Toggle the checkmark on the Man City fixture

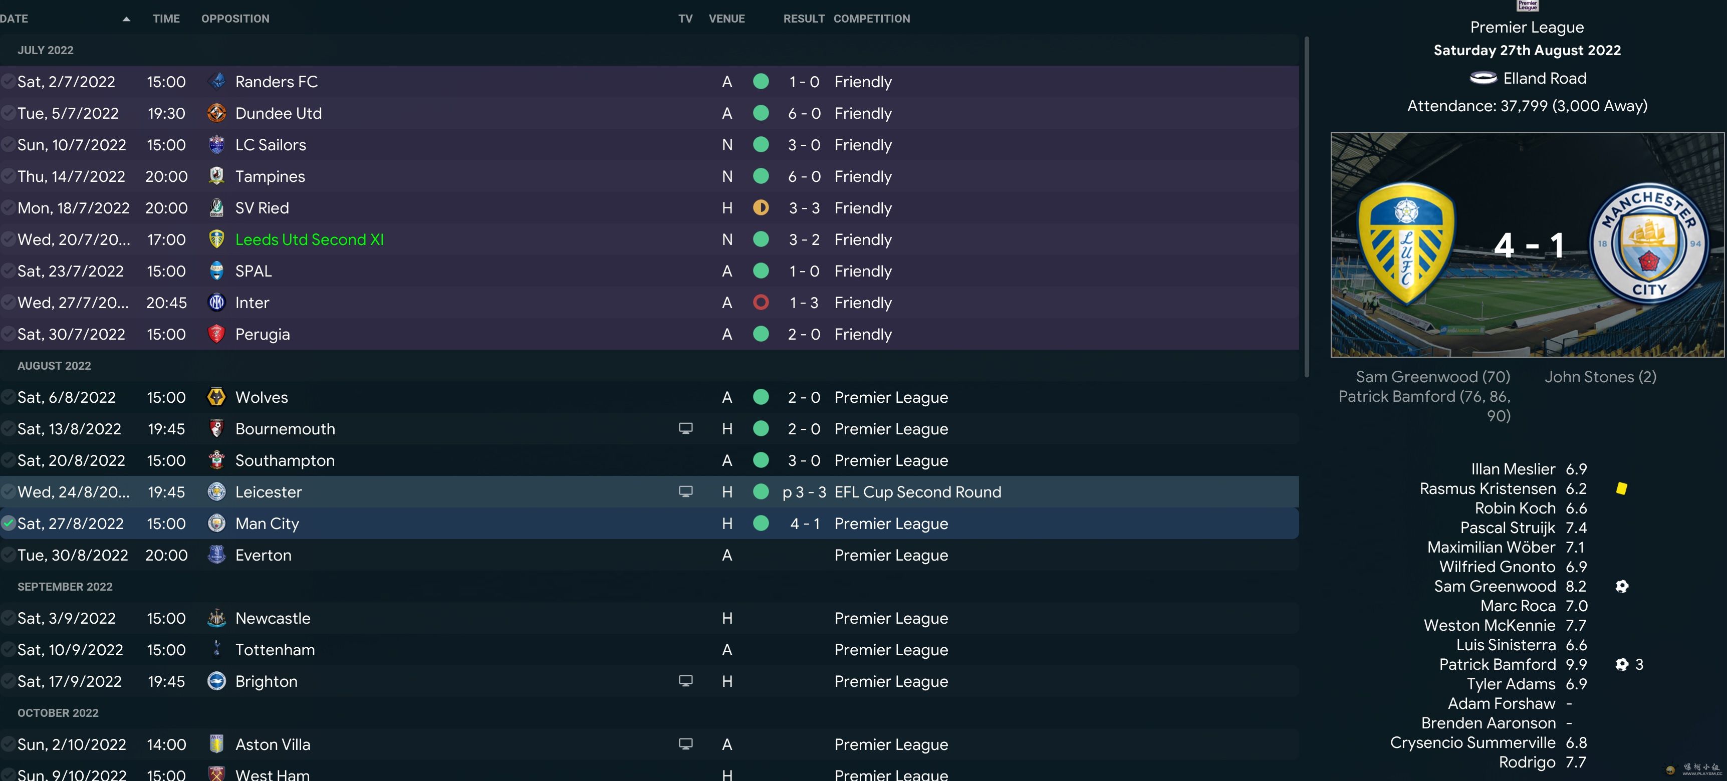point(8,524)
